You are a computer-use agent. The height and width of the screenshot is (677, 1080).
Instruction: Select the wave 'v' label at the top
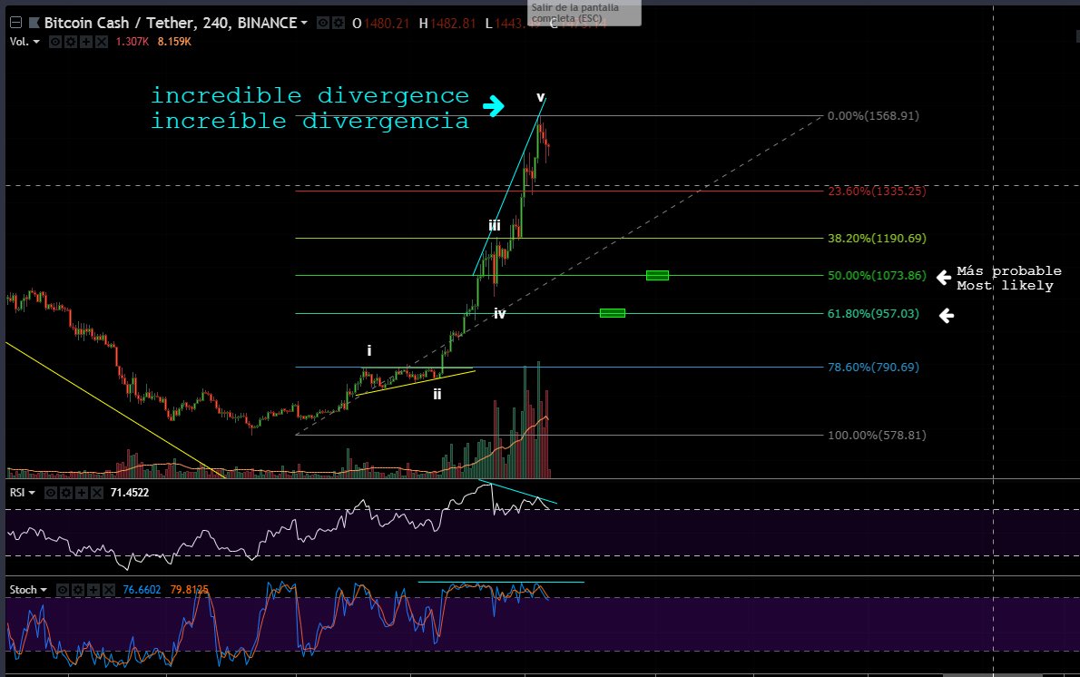(541, 97)
